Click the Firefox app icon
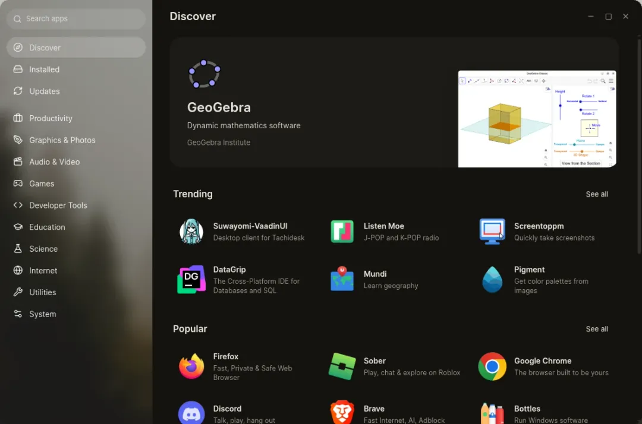The image size is (642, 424). pos(191,366)
